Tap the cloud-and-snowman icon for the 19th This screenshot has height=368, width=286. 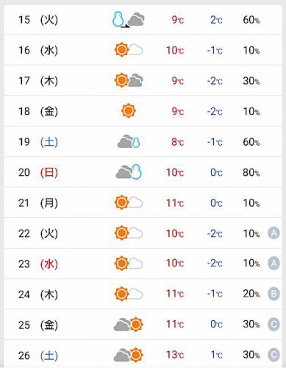tap(129, 141)
